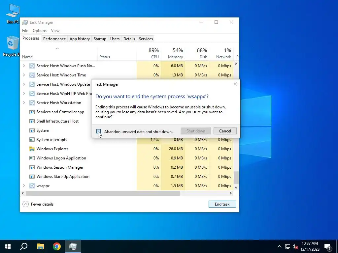Switch to the Startup tab
Image resolution: width=338 pixels, height=253 pixels.
100,39
